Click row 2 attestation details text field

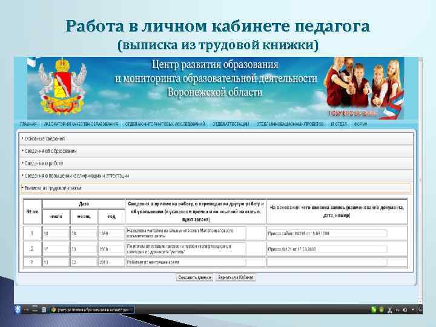coord(186,249)
